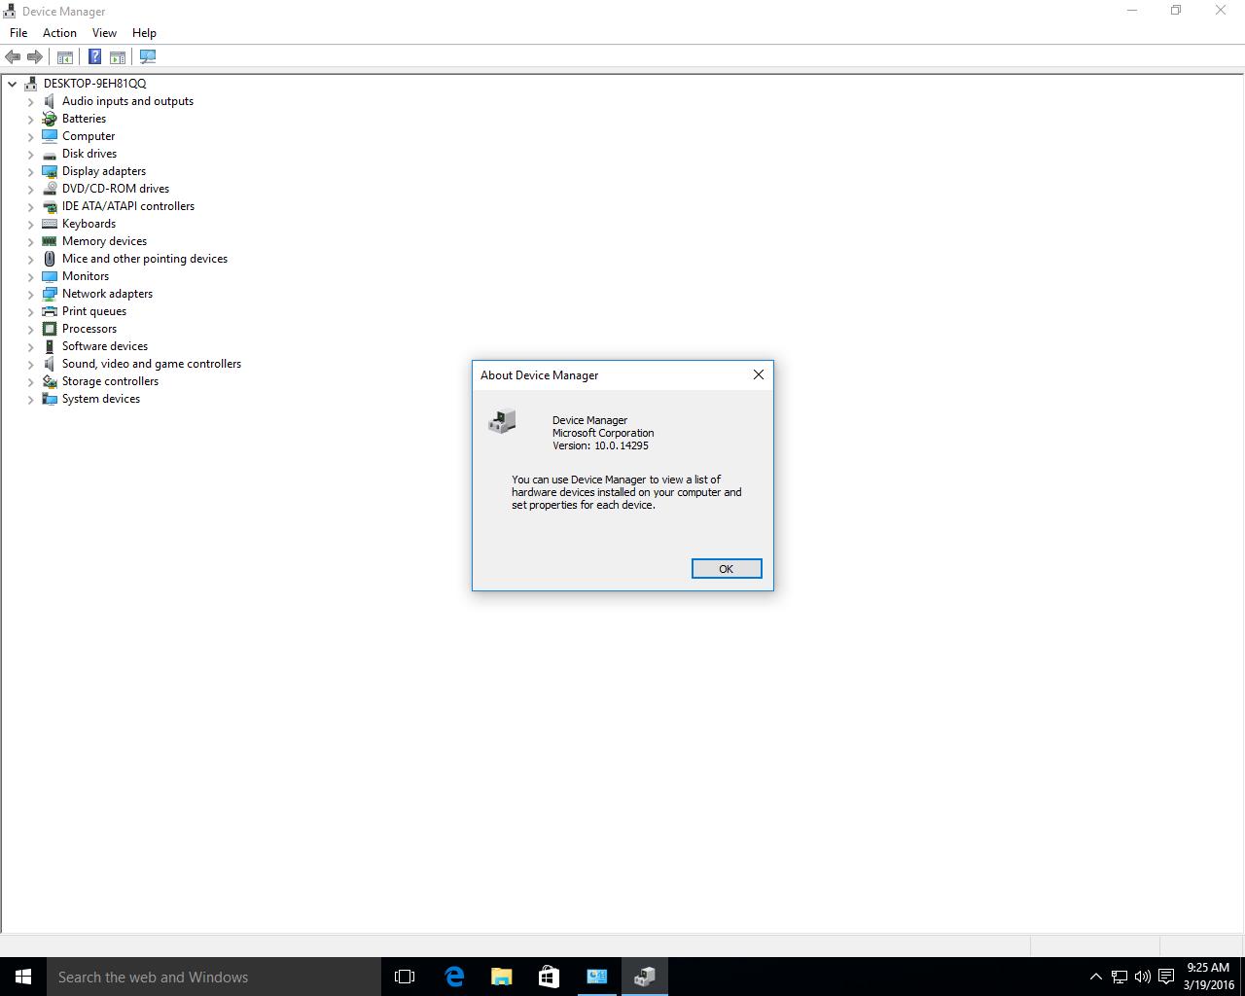
Task: Select the Display adapters label
Action: [104, 171]
